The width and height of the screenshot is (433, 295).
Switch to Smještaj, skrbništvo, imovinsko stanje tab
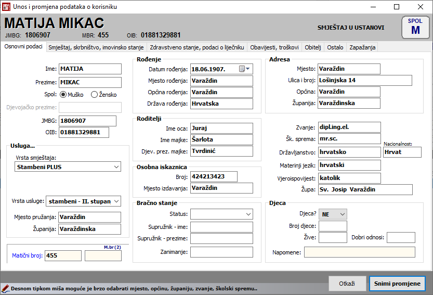point(96,47)
